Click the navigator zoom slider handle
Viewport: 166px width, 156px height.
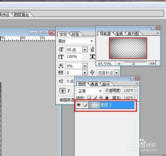tap(134, 63)
